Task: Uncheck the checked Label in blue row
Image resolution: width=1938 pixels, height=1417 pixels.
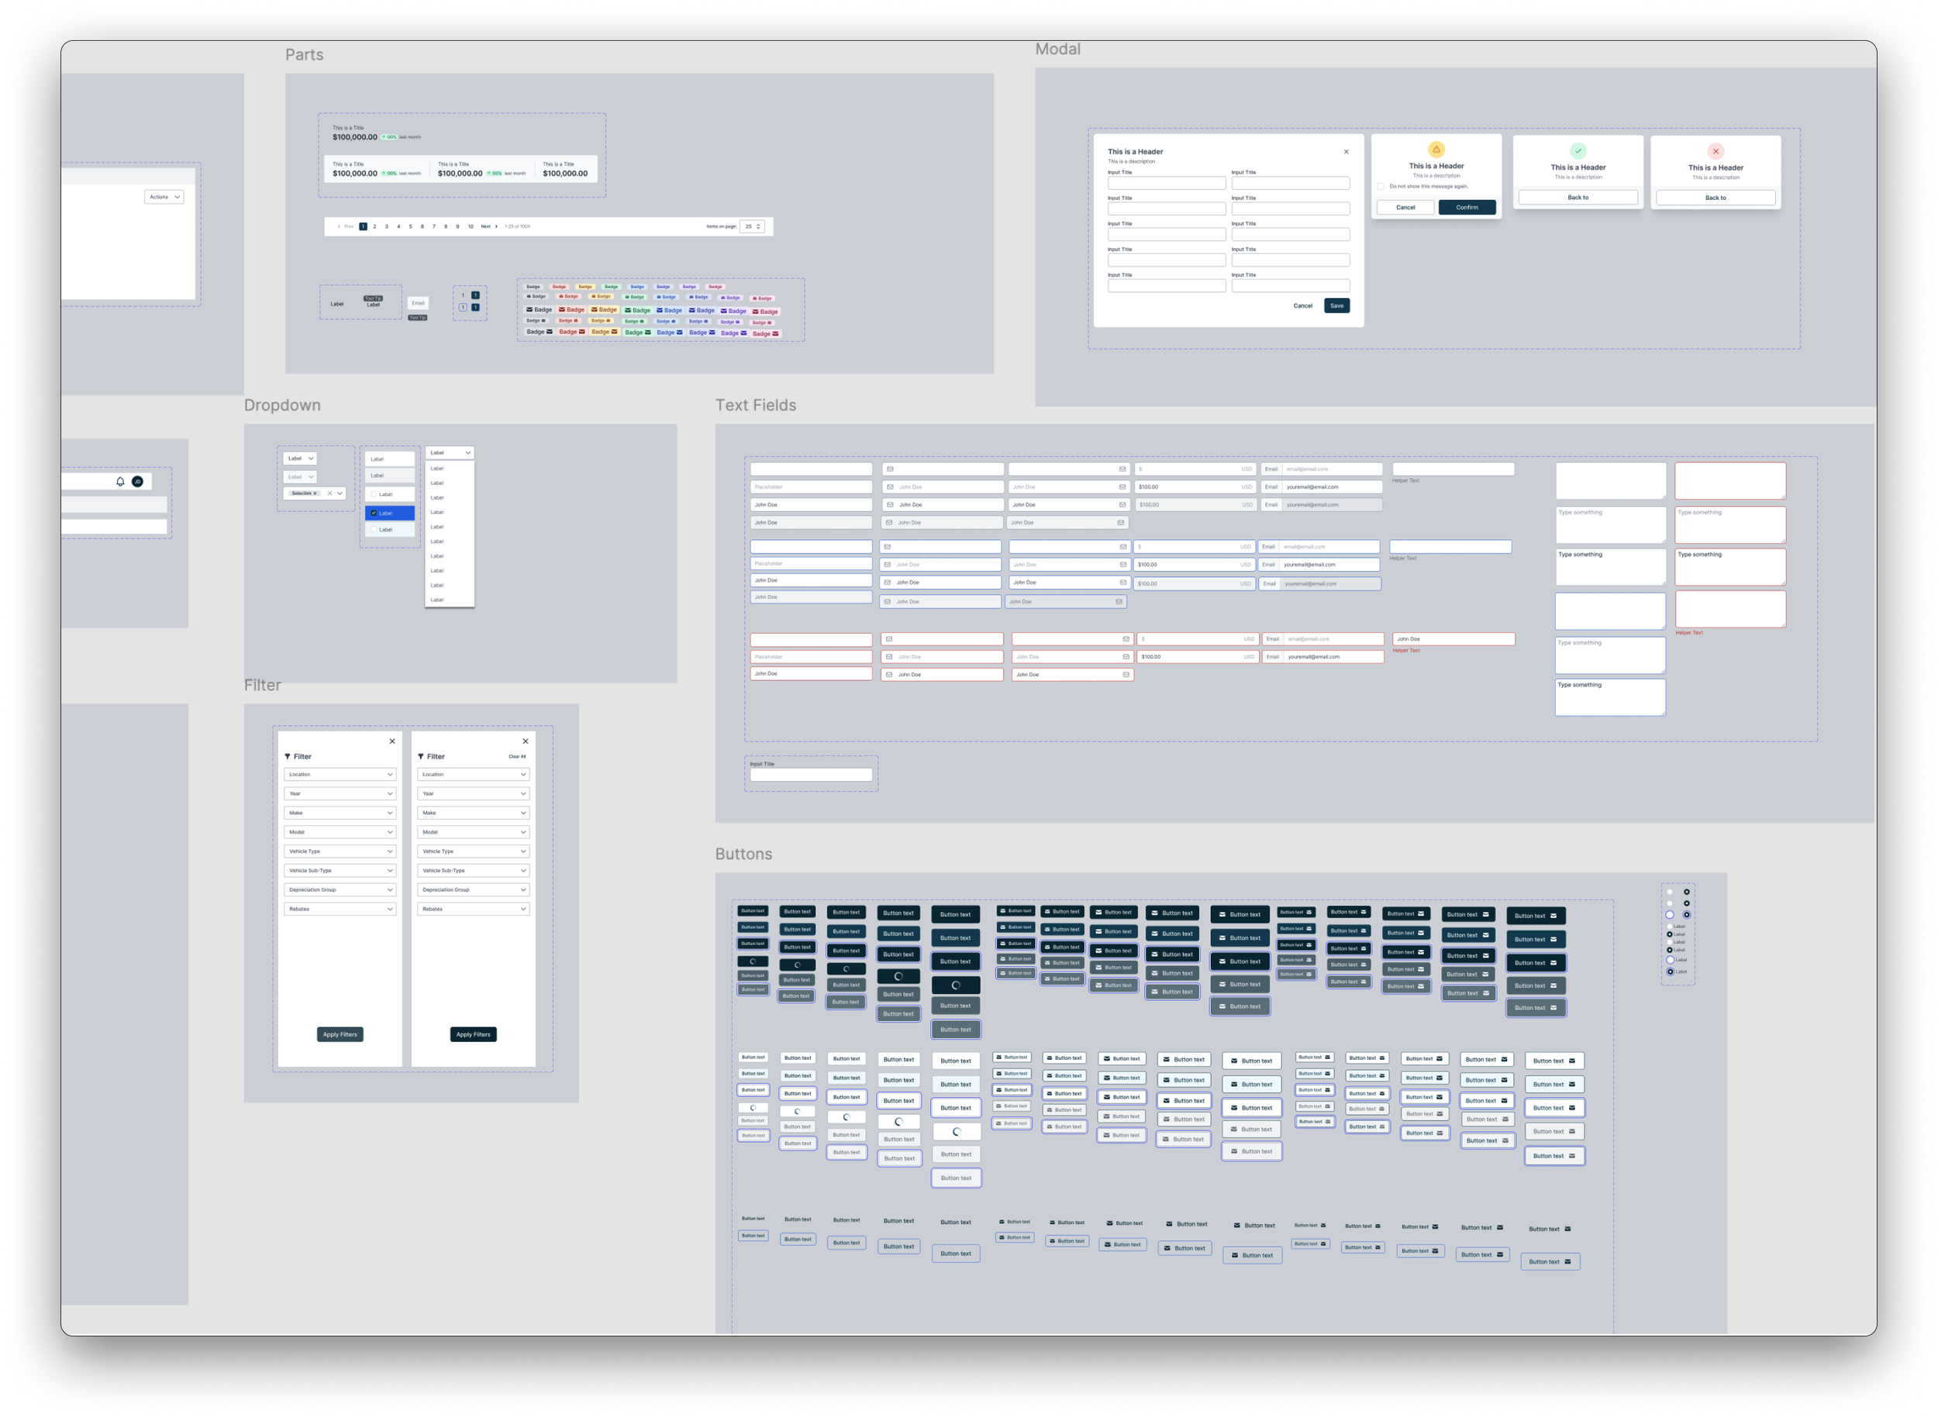Action: (374, 513)
